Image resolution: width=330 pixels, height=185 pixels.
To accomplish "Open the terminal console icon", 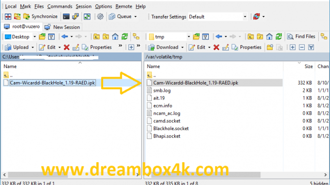I will pyautogui.click(x=66, y=17).
